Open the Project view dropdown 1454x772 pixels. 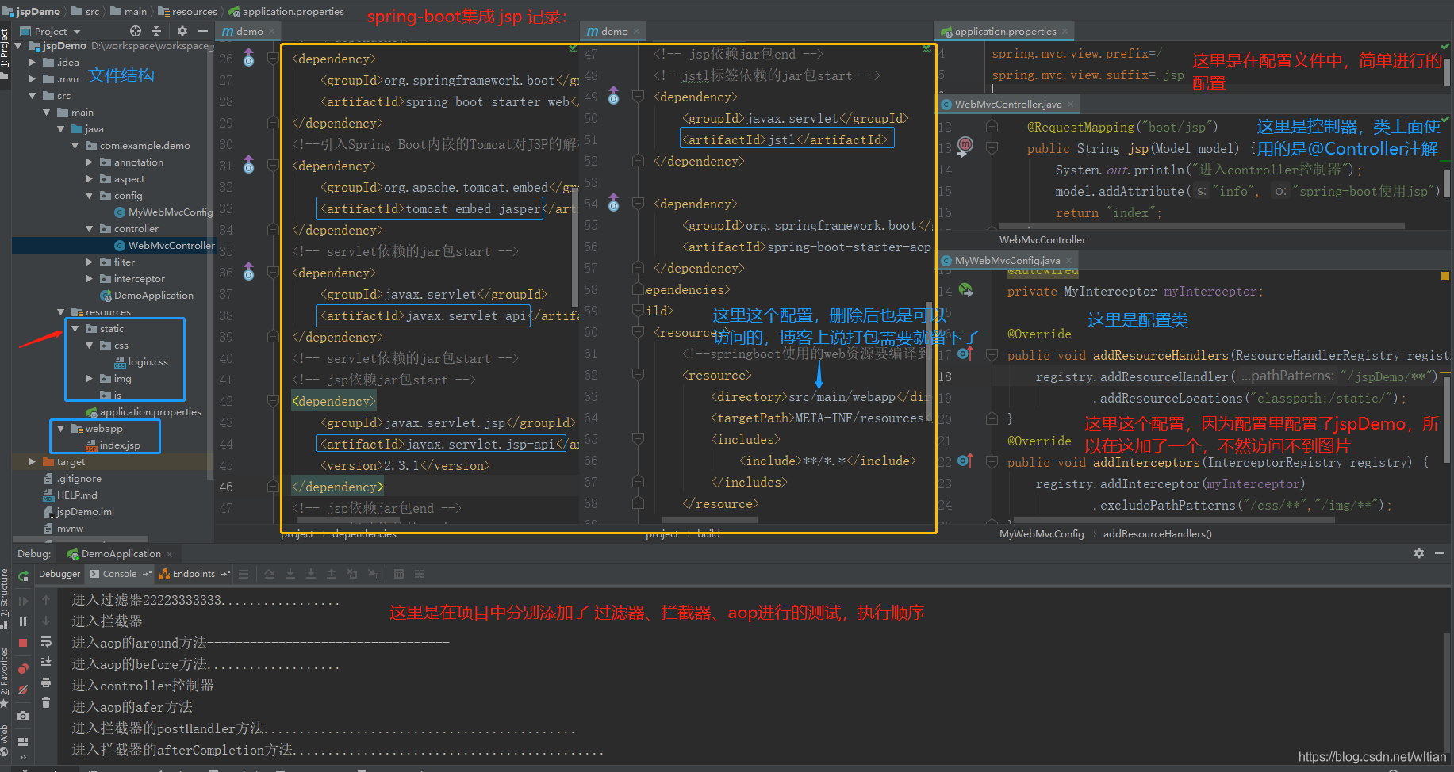77,32
